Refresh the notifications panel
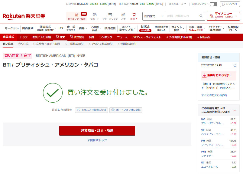Viewport: 243px width, 174px height. pyautogui.click(x=235, y=65)
